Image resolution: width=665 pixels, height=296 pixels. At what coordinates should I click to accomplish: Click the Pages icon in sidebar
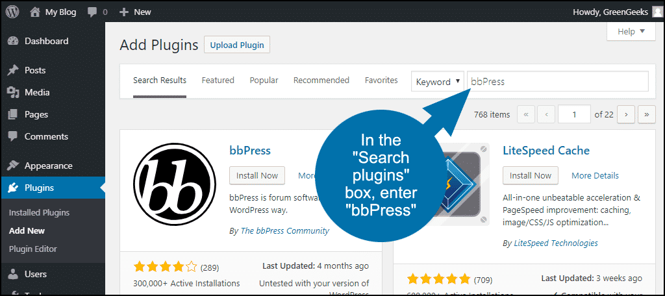point(13,114)
